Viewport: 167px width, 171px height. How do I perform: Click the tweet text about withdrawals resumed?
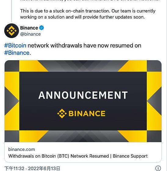coord(73,49)
